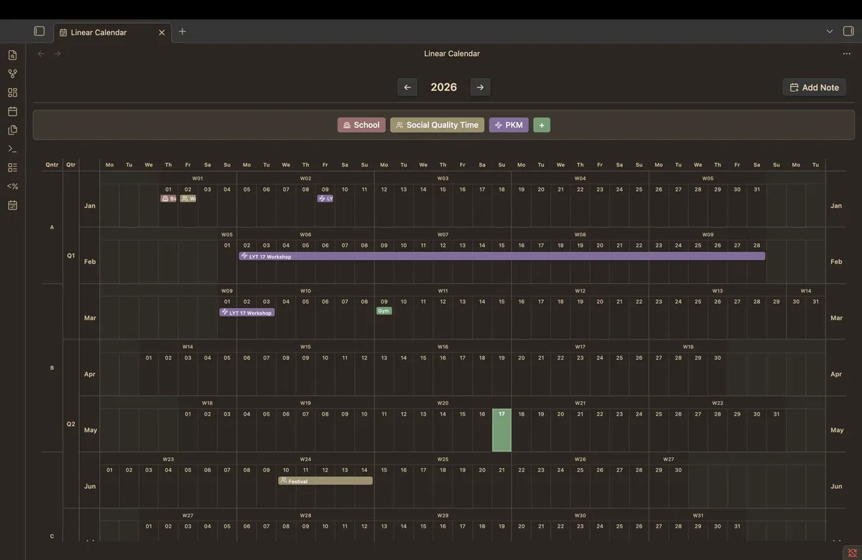
Task: Open the tab list dropdown chevron
Action: tap(830, 32)
